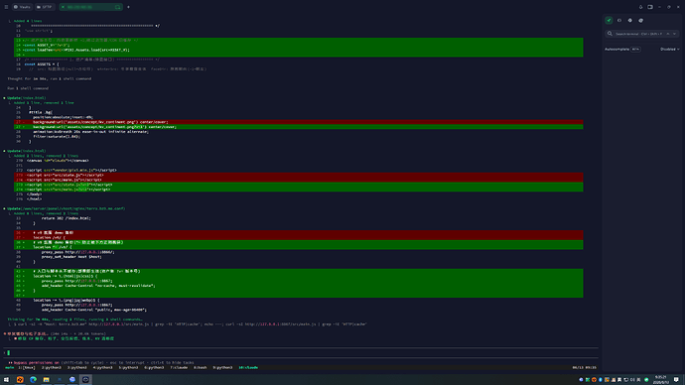The image size is (685, 385).
Task: Add a new tab with the plus button
Action: 128,7
